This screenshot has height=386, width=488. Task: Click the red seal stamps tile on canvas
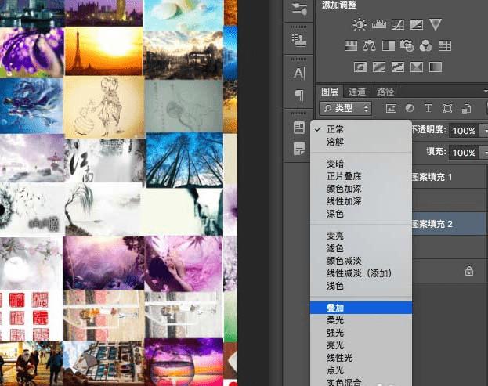31,315
